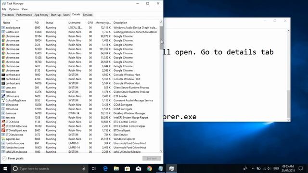This screenshot has height=173, width=308.
Task: Open the Windows Start menu
Action: coord(5,169)
